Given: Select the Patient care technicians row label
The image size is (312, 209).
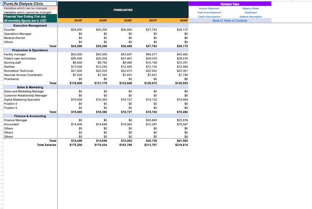Looking at the screenshot, I should coord(20,59).
